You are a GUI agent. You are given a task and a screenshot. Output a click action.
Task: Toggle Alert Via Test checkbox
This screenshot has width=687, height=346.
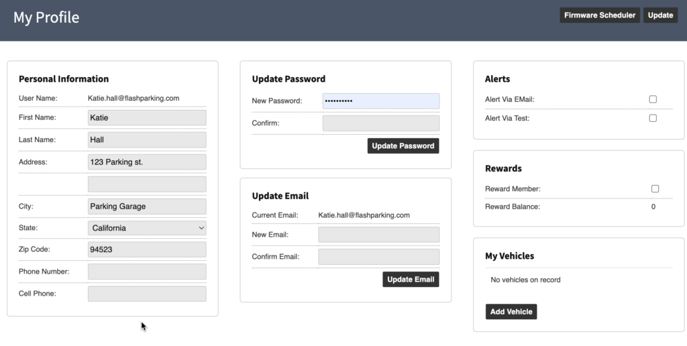[653, 118]
